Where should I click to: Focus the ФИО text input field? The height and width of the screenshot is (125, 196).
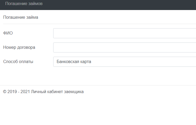coord(124,33)
